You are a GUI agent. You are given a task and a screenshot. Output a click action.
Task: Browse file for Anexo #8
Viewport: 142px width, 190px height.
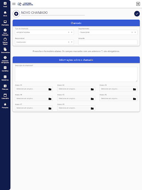(92, 108)
